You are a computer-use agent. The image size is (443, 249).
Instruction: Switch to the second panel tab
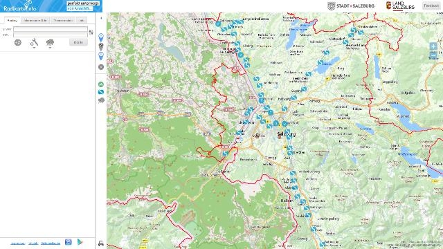point(35,20)
